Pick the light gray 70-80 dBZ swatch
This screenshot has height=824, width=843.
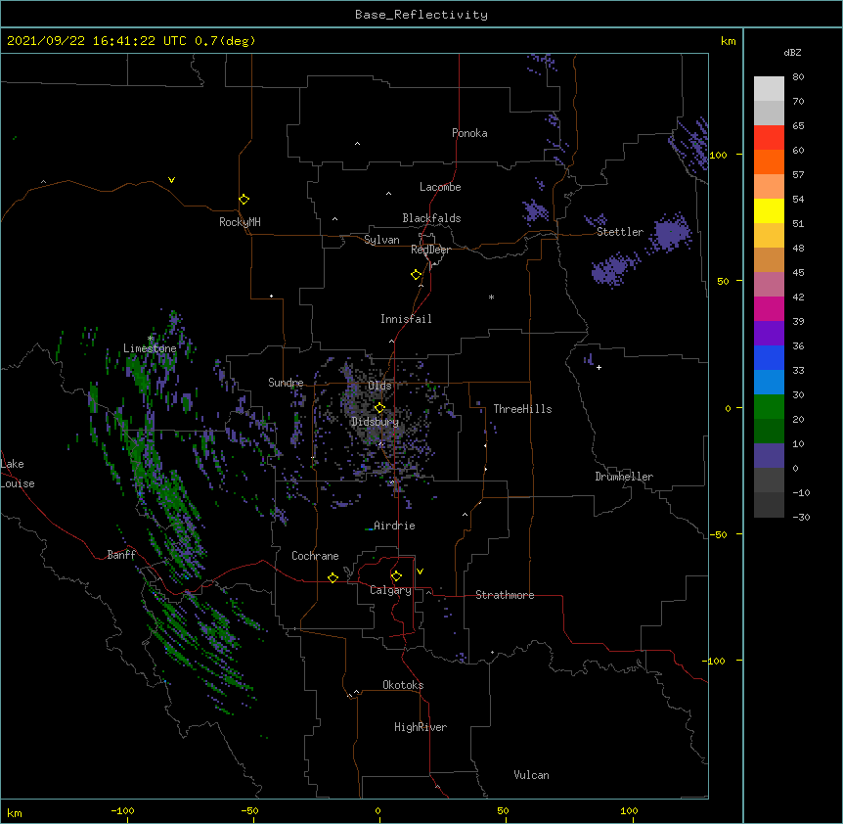pos(769,88)
